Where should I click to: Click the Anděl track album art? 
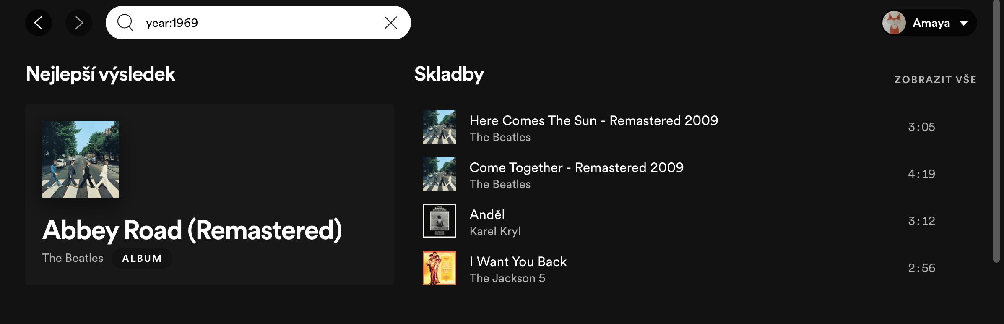pos(440,221)
